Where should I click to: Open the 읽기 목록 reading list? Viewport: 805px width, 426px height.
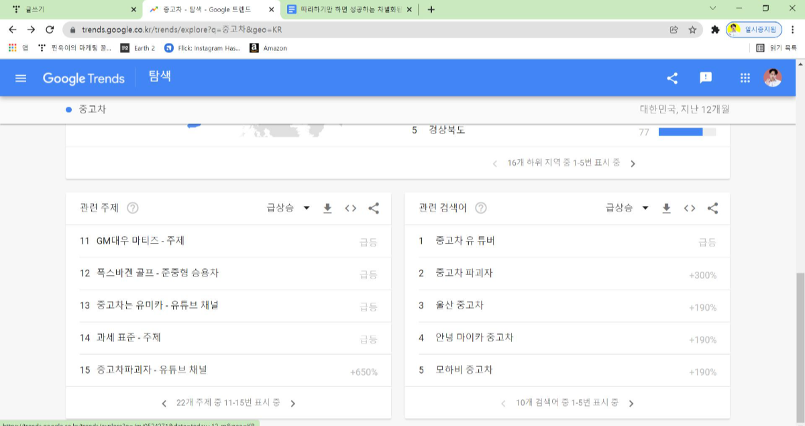click(777, 48)
